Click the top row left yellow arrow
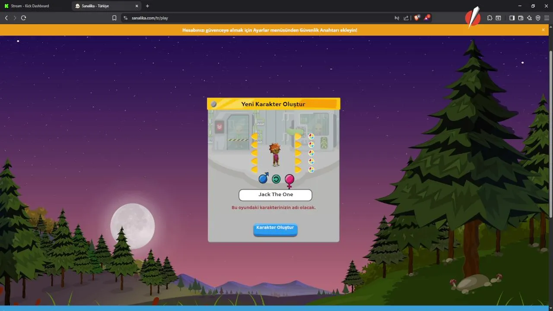The width and height of the screenshot is (553, 311). click(x=254, y=136)
